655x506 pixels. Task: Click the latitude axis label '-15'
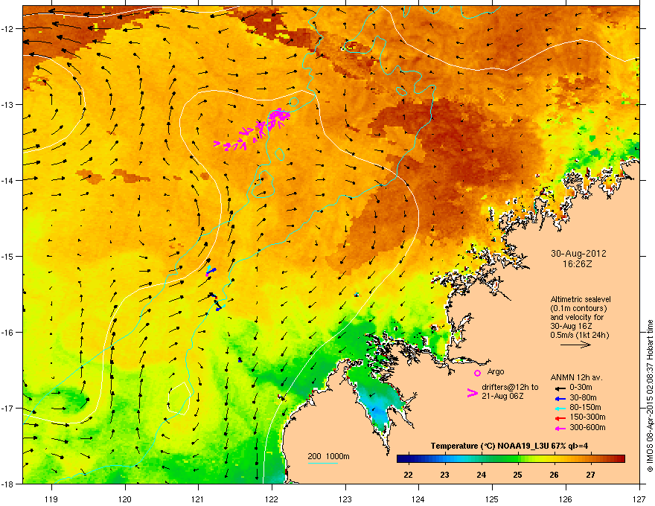[8, 256]
